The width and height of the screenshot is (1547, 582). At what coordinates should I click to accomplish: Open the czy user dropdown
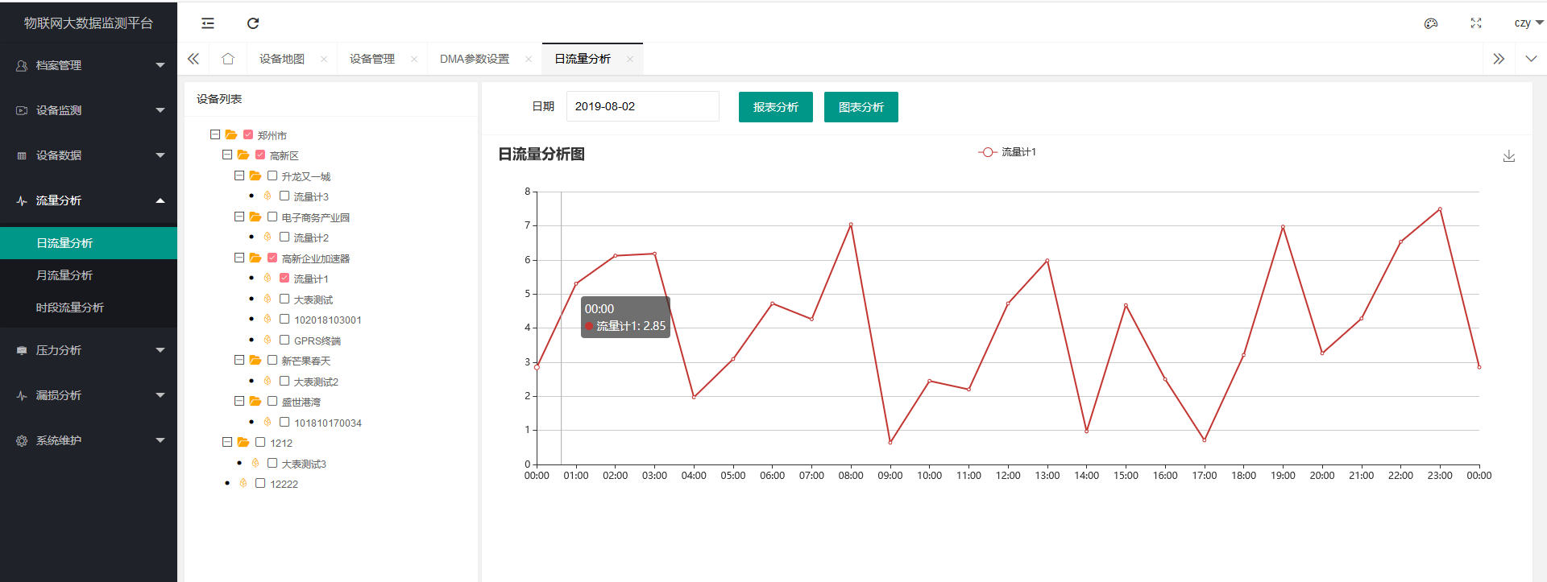point(1528,23)
